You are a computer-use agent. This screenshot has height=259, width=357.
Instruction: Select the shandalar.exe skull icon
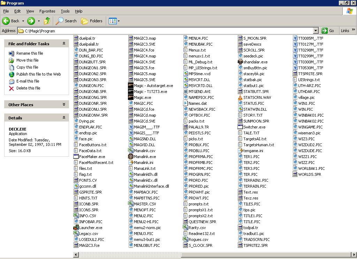tap(240, 62)
